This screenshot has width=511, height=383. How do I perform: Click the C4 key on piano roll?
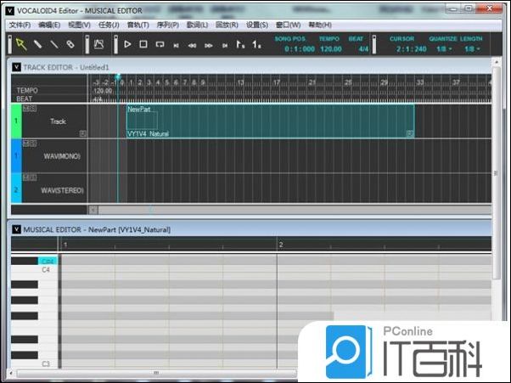tap(46, 269)
